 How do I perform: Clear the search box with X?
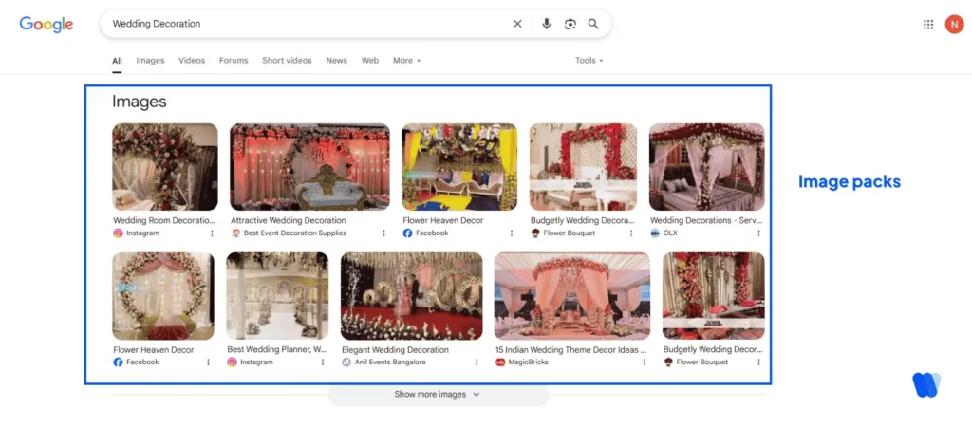tap(517, 24)
